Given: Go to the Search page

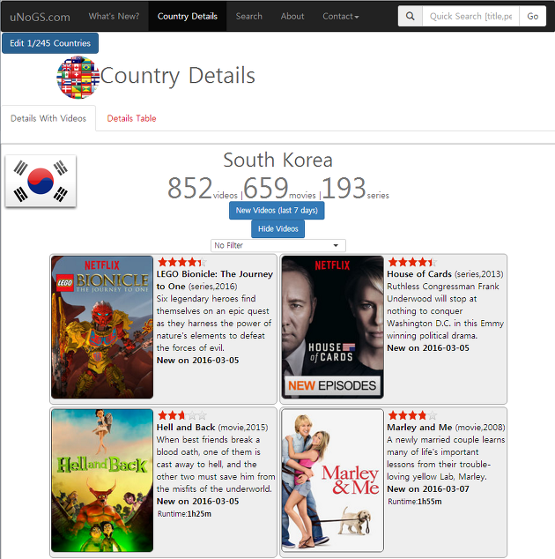Looking at the screenshot, I should click(x=248, y=17).
